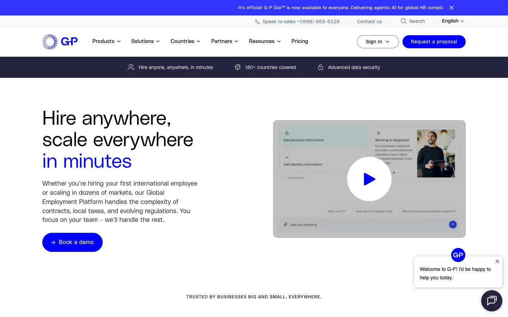
Task: Click the announcement text about G-P Gia
Action: tap(340, 8)
